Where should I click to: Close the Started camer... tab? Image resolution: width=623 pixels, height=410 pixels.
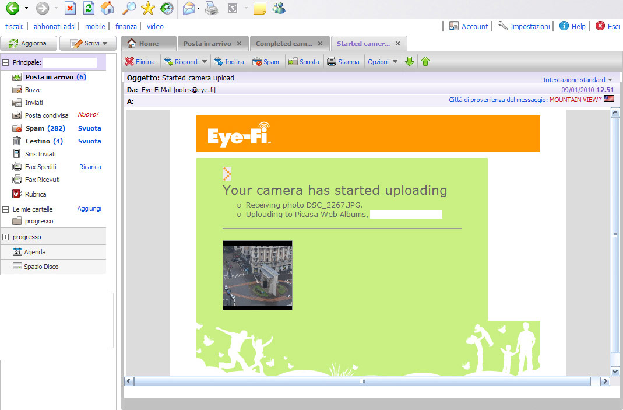click(x=397, y=44)
